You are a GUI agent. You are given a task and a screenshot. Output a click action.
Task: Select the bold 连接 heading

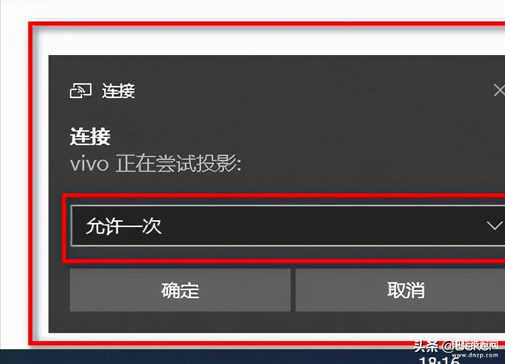click(90, 136)
